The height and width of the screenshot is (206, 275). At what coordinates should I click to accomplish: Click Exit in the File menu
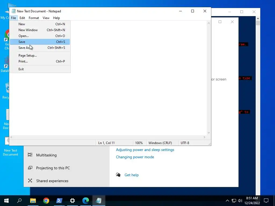(40, 69)
